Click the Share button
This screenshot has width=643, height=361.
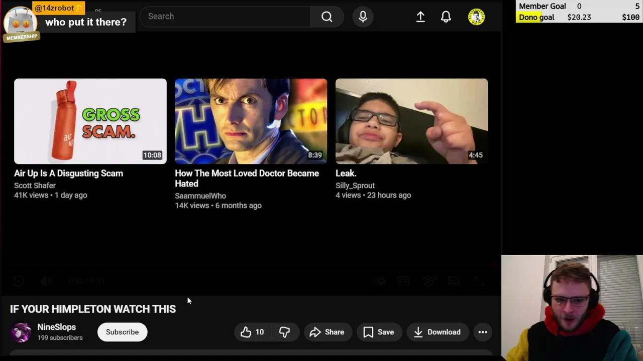(327, 332)
